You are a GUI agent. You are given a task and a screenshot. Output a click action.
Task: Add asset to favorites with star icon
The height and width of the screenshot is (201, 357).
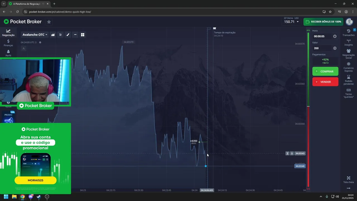pyautogui.click(x=49, y=21)
